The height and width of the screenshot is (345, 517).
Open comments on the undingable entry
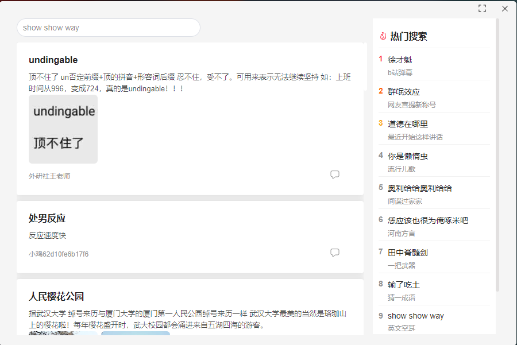[334, 175]
